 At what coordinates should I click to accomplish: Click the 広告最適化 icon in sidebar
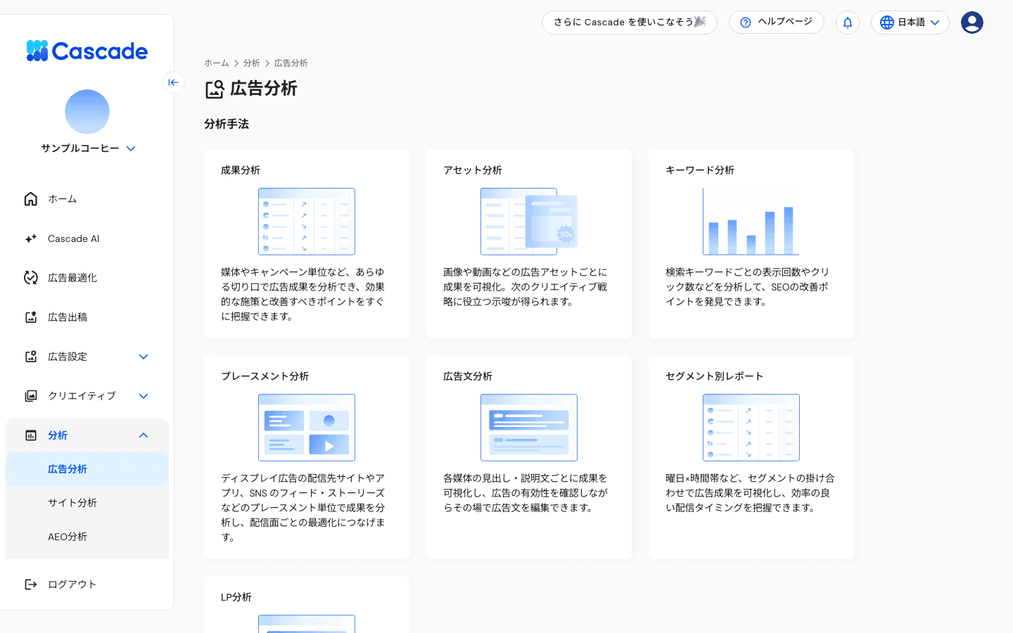[x=31, y=278]
